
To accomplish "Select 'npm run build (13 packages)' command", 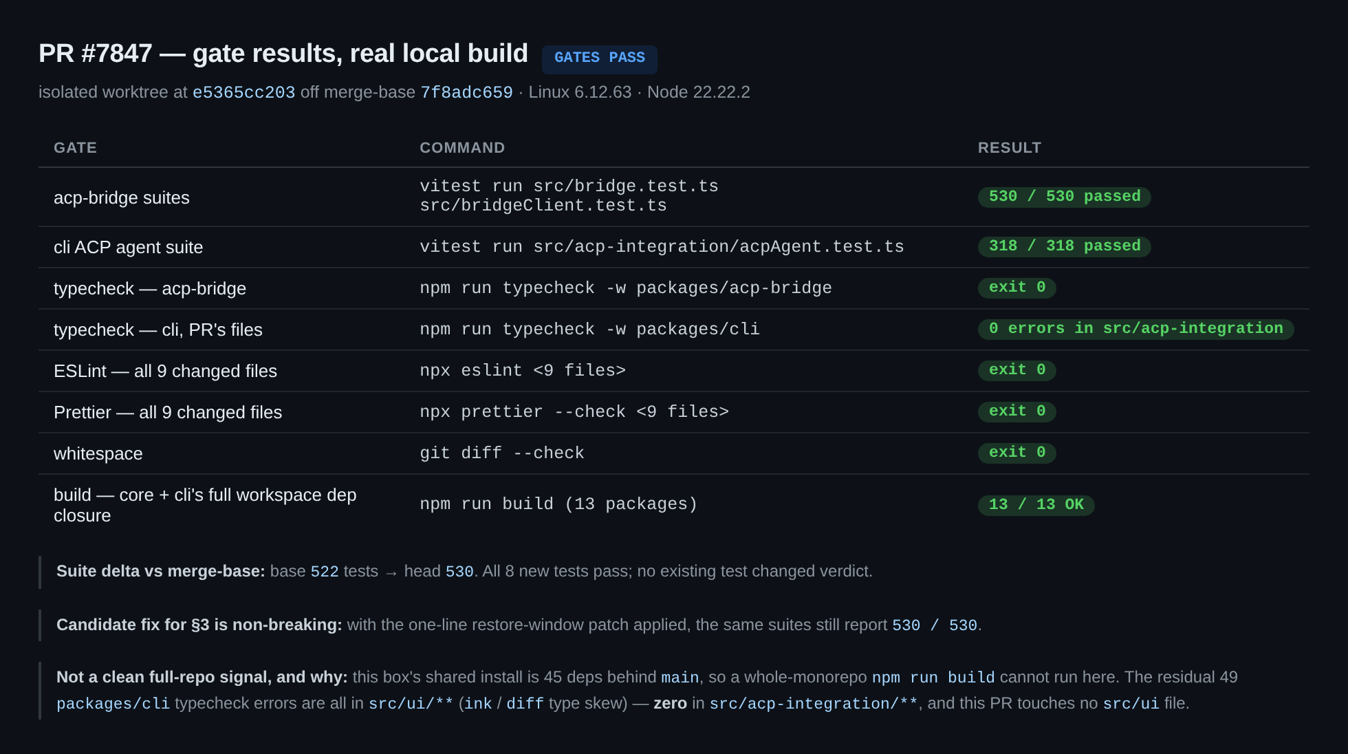I will click(x=558, y=504).
